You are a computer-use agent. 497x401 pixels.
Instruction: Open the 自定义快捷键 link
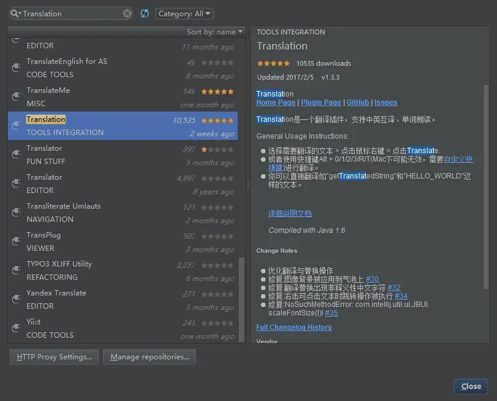(458, 159)
